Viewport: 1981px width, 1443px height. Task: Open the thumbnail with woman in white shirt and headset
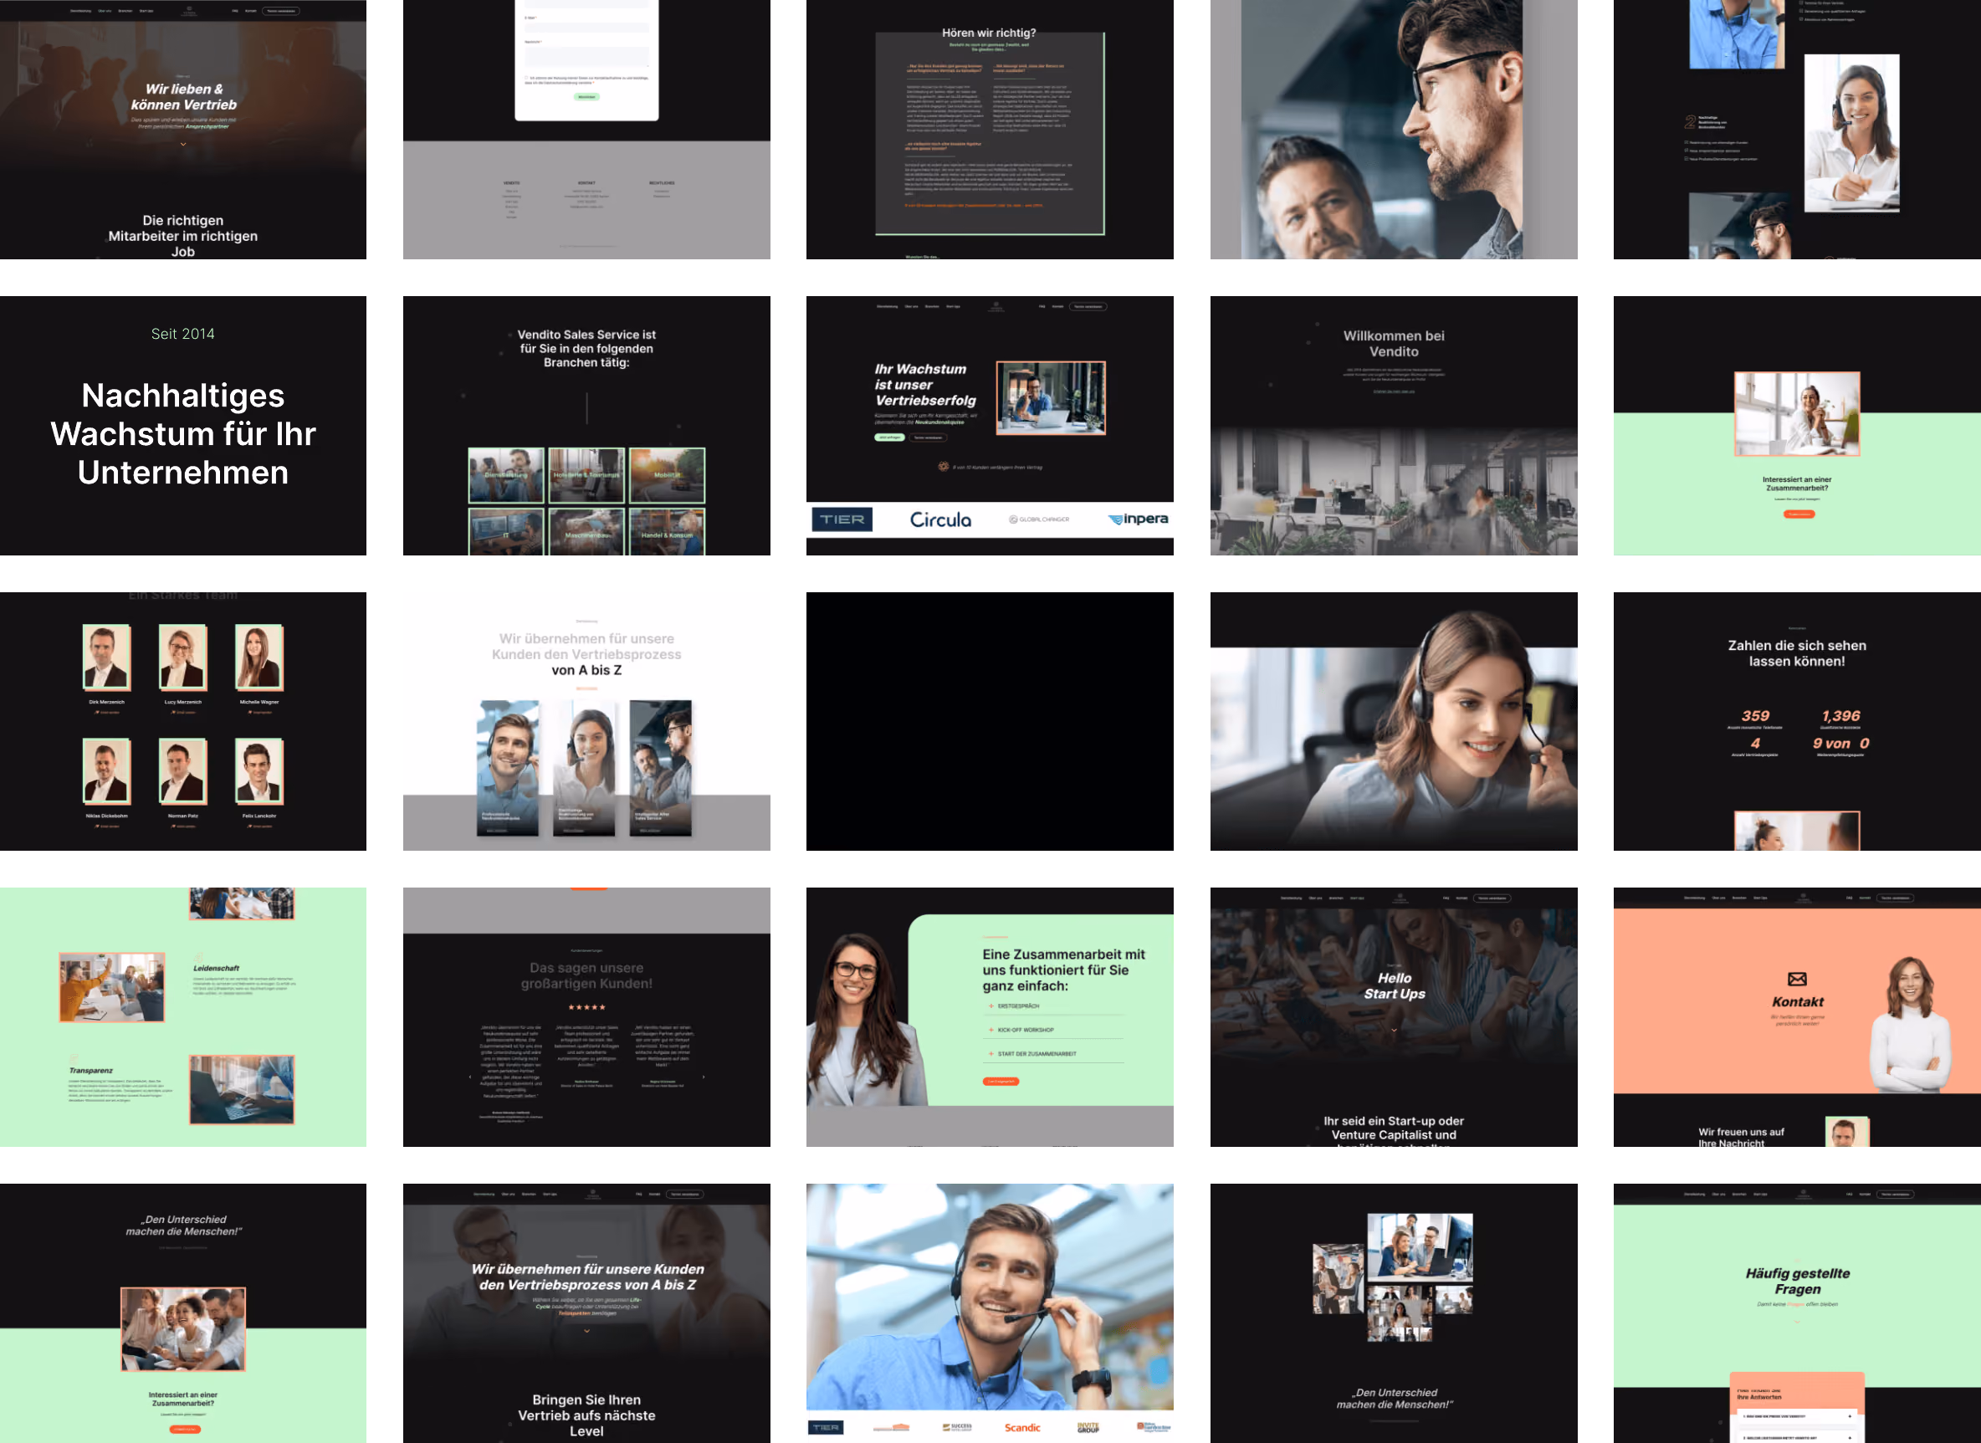pyautogui.click(x=1797, y=130)
